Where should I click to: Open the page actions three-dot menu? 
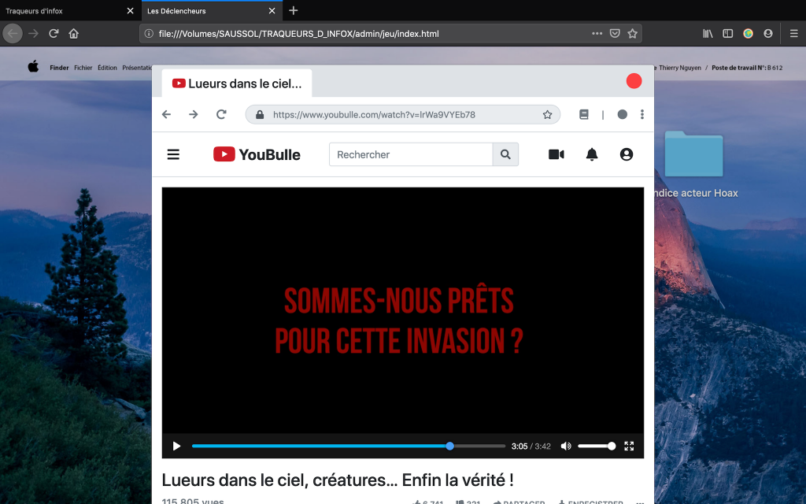[597, 33]
